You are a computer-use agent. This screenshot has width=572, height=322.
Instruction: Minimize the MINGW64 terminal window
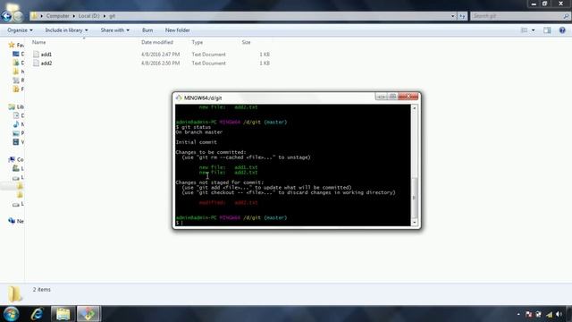pos(381,97)
